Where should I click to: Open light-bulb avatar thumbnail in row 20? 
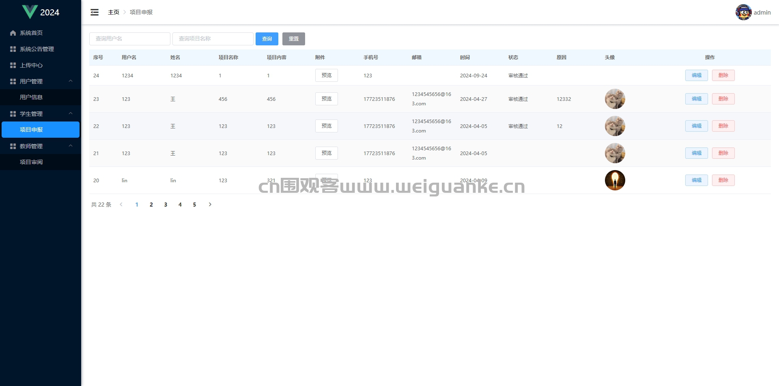click(x=615, y=180)
